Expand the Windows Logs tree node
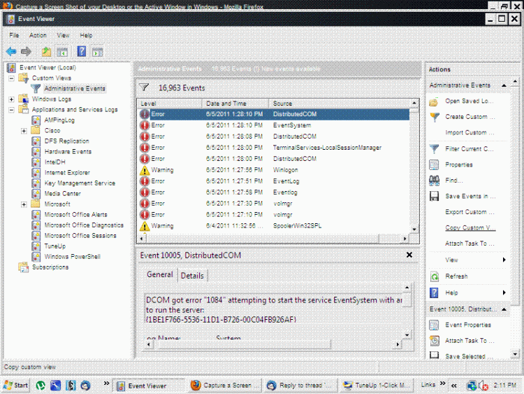 11,99
